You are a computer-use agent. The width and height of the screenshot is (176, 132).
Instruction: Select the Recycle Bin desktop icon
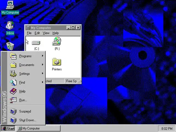tap(10, 46)
